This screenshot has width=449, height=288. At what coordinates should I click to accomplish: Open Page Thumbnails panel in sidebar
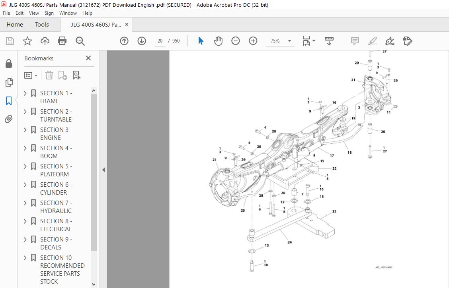coord(9,82)
